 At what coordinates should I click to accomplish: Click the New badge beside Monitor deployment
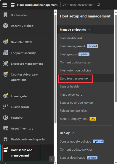(x=93, y=119)
